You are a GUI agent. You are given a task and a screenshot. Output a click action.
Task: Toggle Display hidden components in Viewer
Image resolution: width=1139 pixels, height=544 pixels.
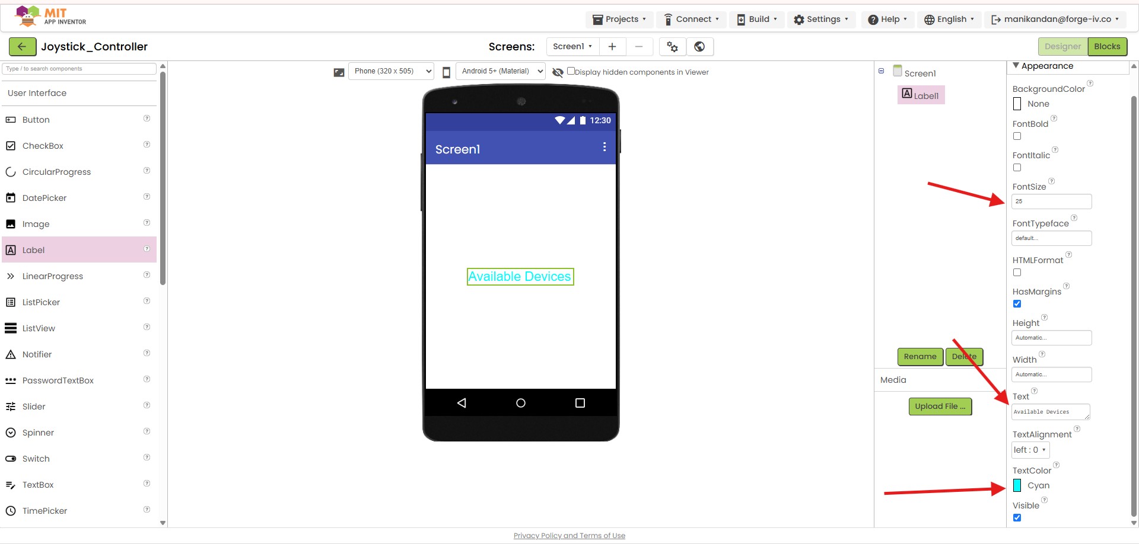[x=571, y=71]
